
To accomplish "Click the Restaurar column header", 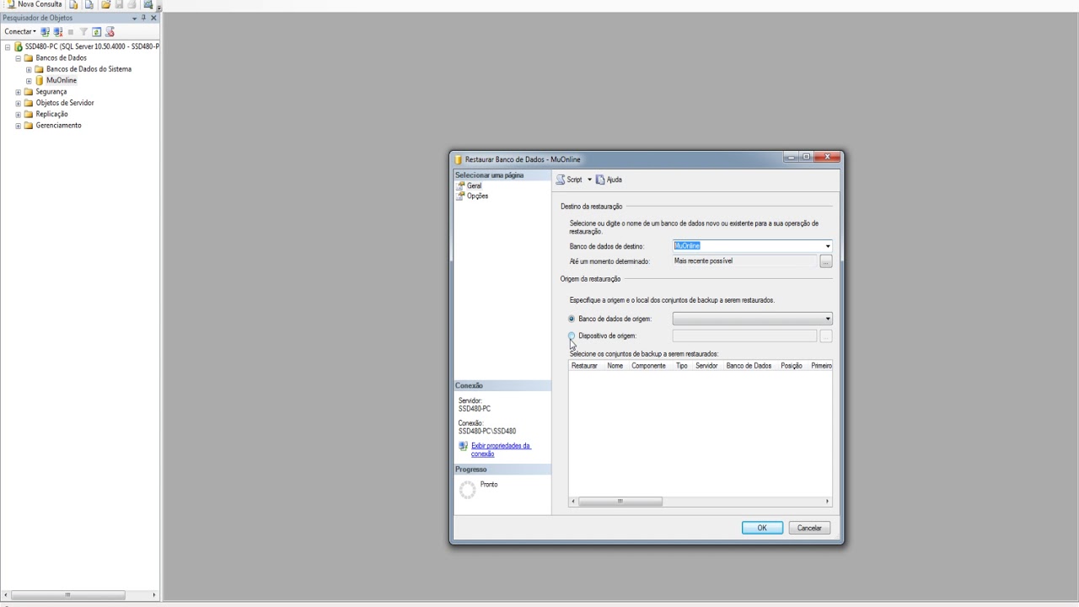I will [584, 366].
